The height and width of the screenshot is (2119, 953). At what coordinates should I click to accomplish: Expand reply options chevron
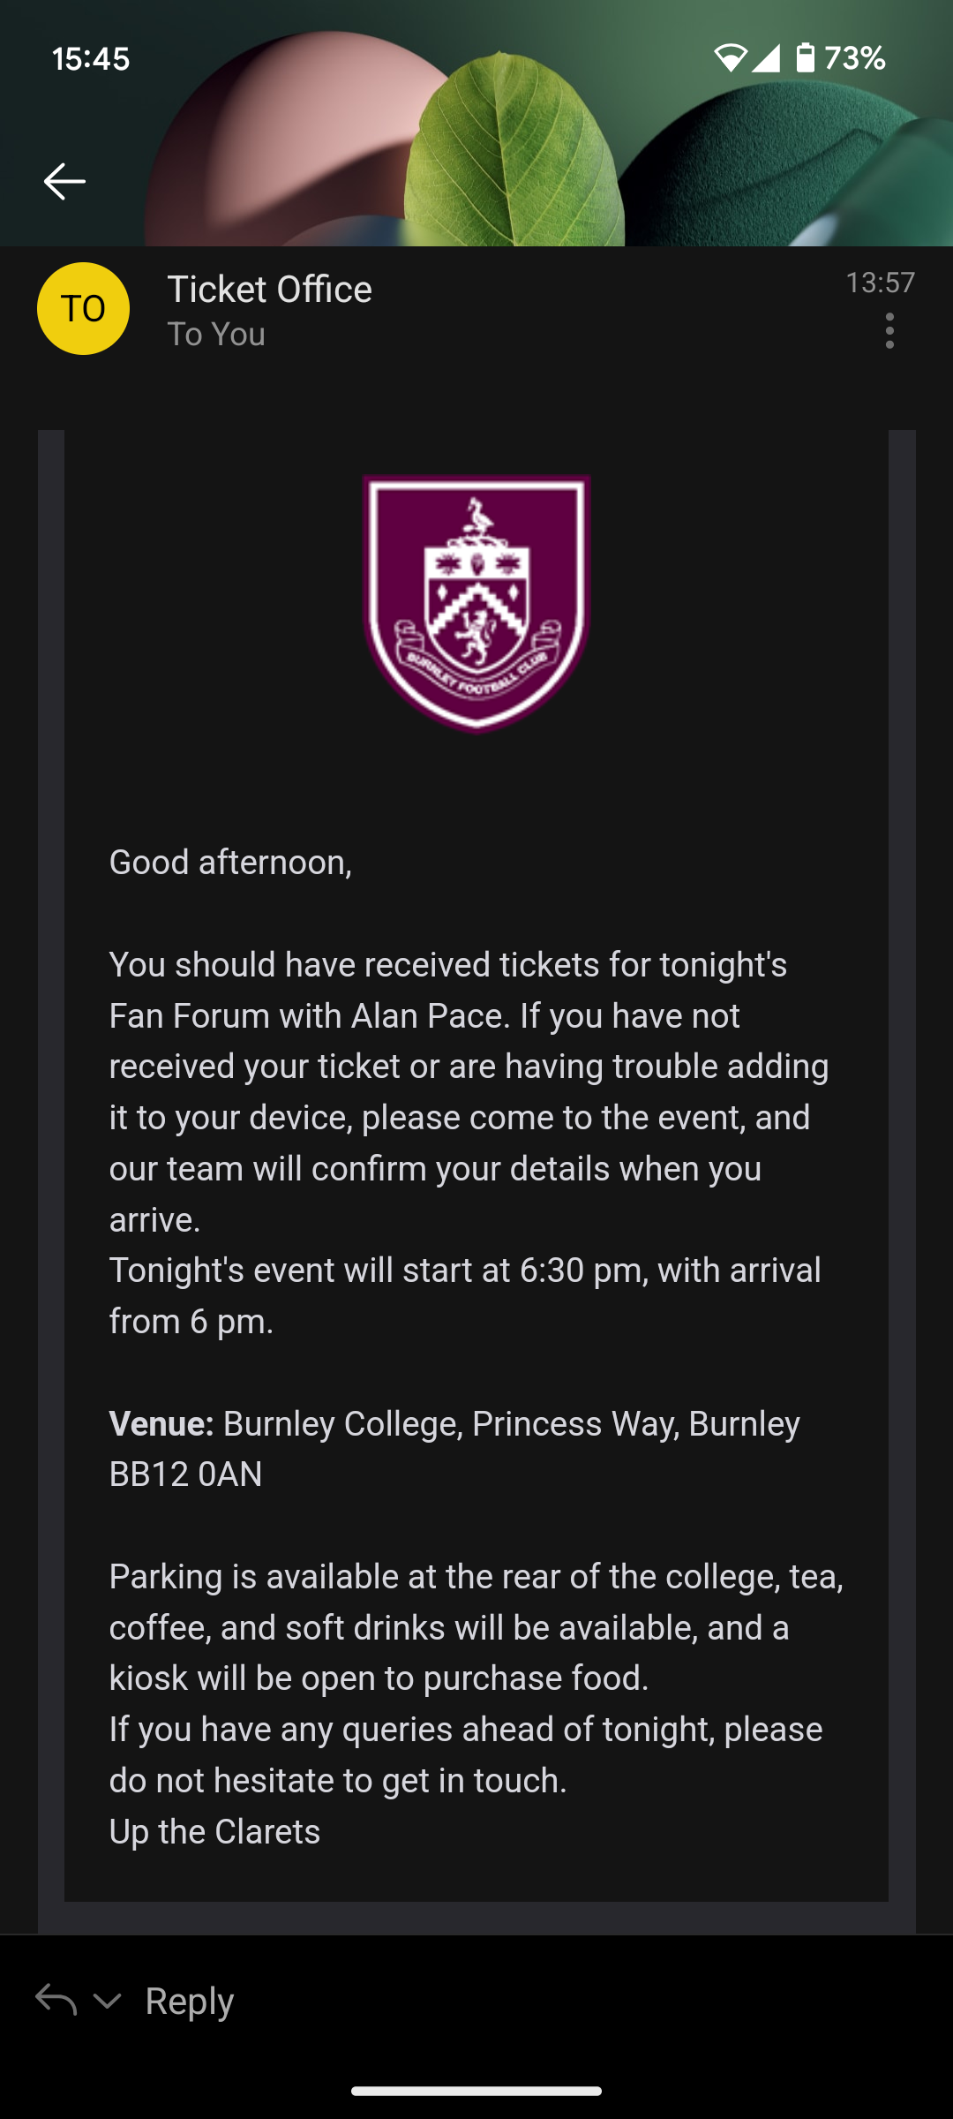[x=108, y=2000]
